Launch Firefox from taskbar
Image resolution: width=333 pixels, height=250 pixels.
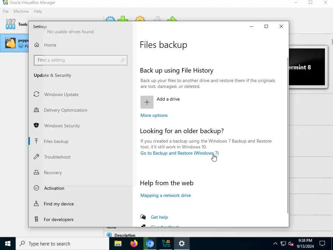click(134, 243)
